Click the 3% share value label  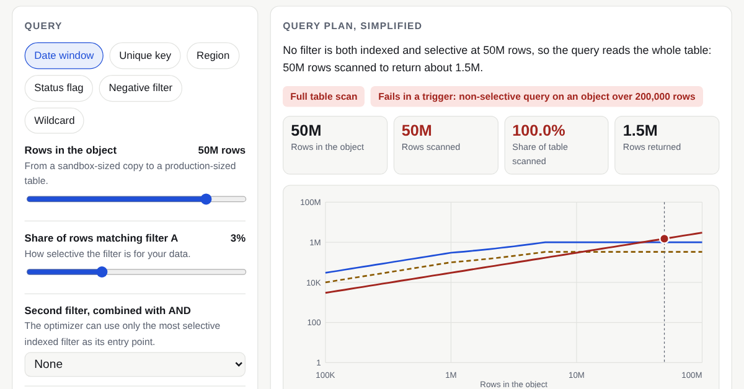click(238, 238)
